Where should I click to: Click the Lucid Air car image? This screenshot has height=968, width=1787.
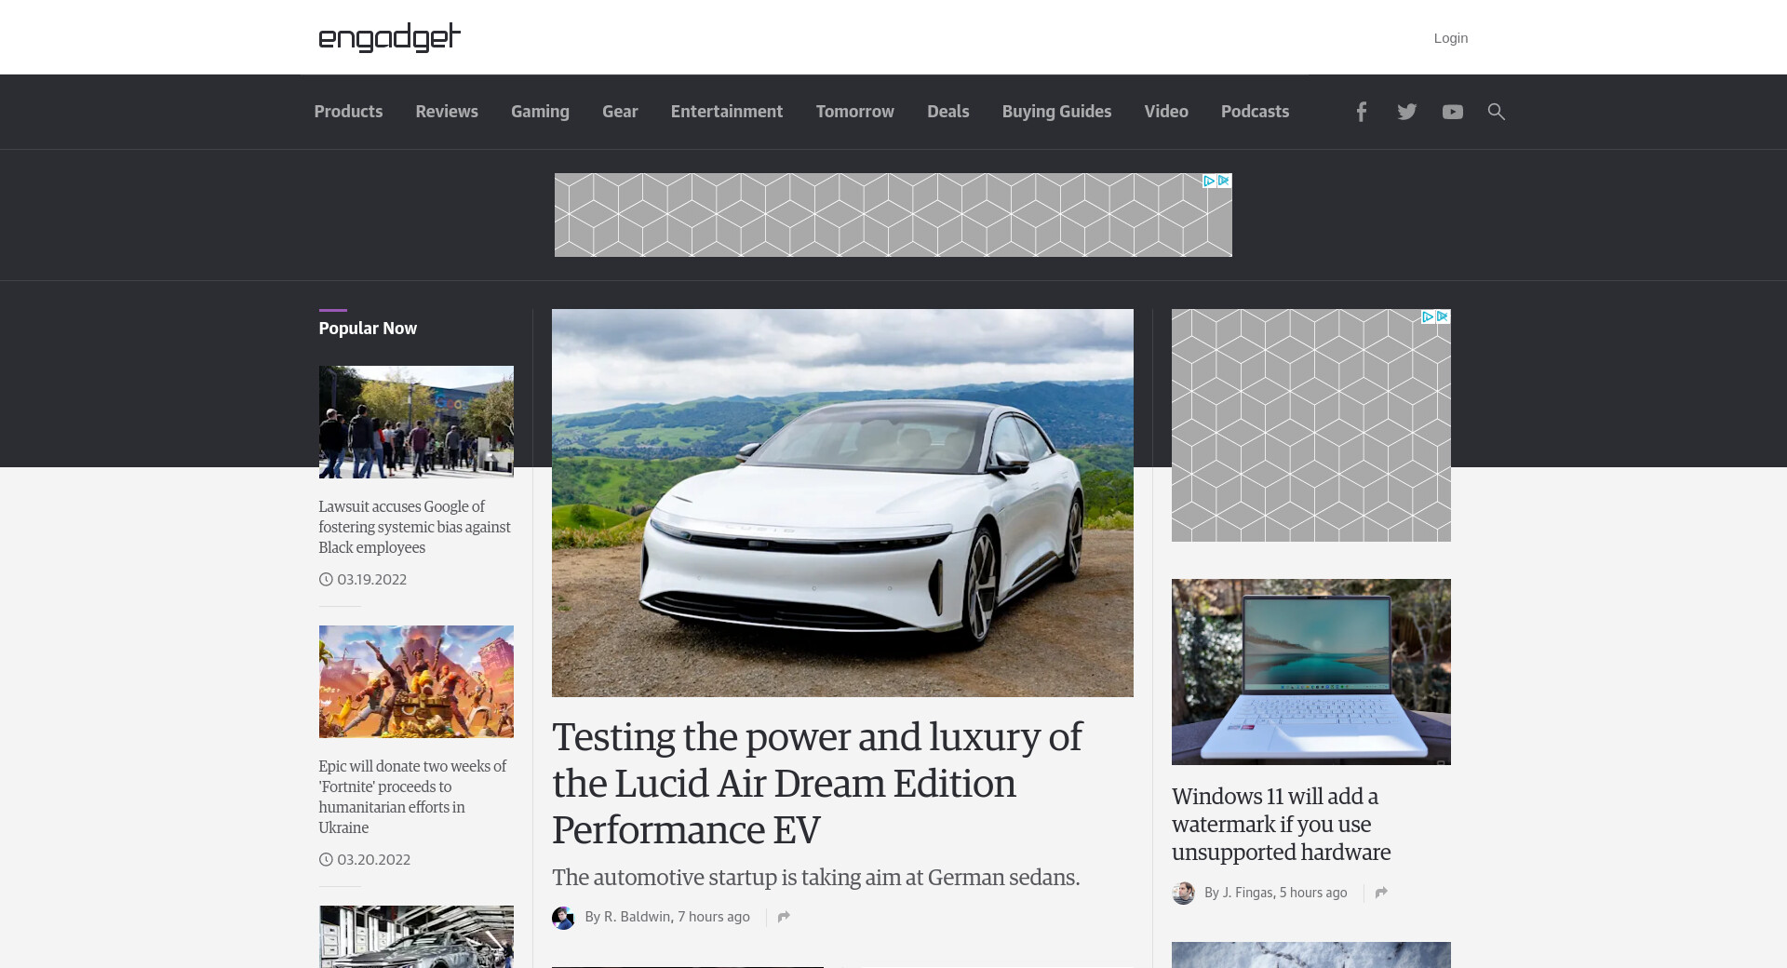(842, 503)
